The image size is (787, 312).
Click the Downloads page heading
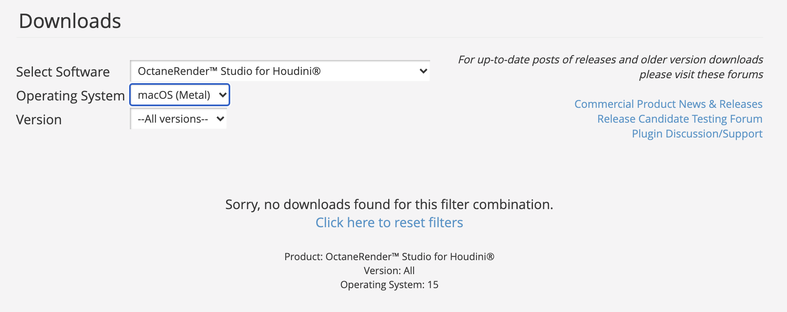click(70, 21)
